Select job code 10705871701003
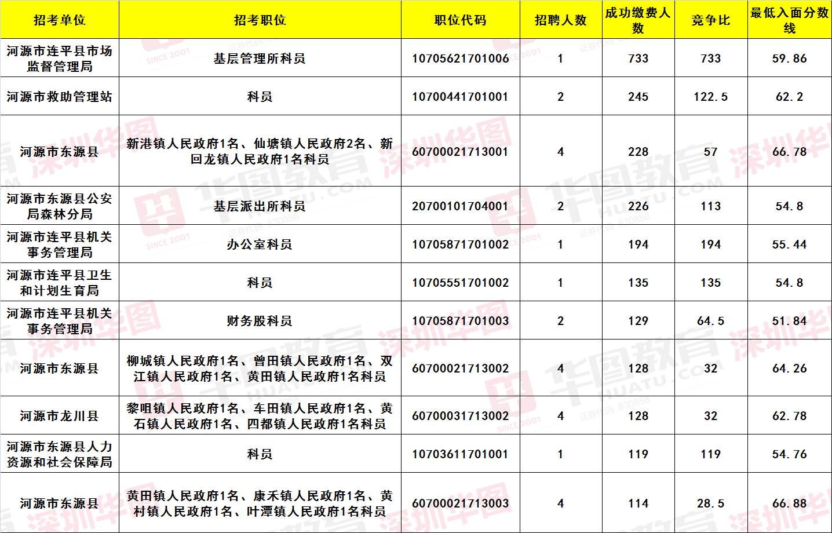This screenshot has width=832, height=533. tap(461, 320)
